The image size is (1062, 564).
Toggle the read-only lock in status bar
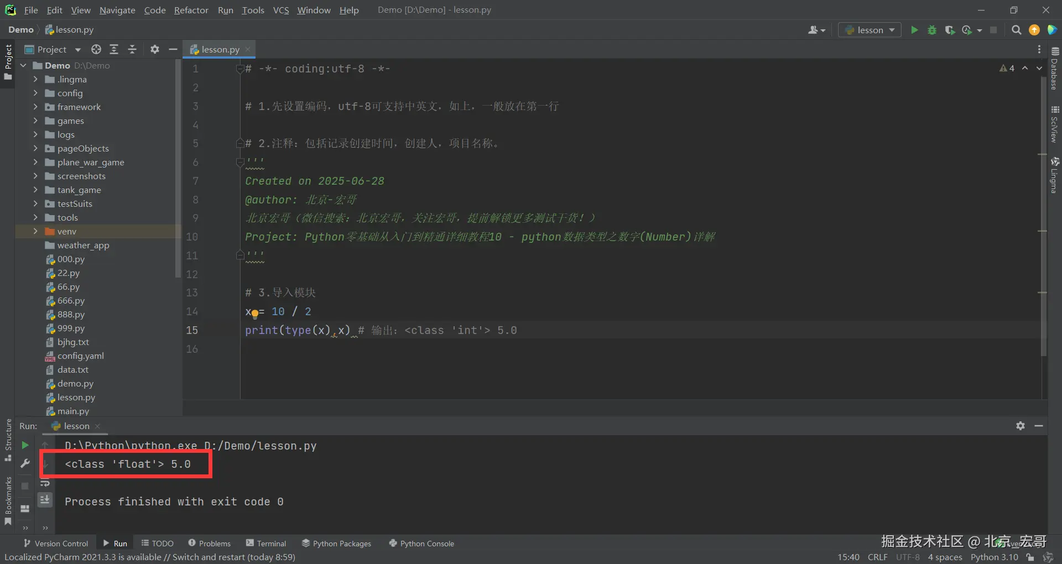coord(1030,557)
